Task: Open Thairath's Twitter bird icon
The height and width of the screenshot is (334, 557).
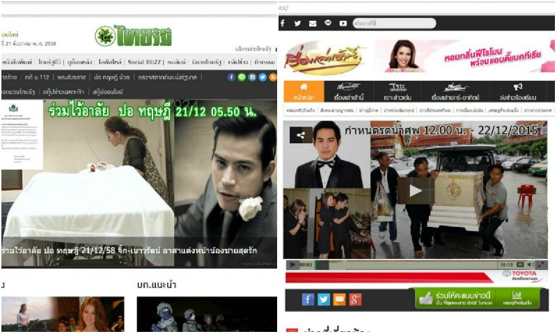Action: (262, 77)
